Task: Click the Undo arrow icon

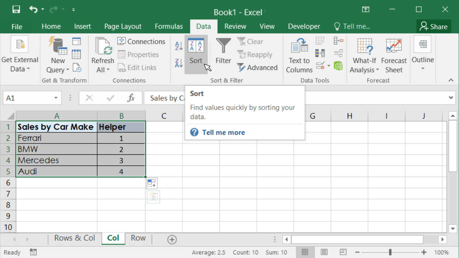Action: pyautogui.click(x=33, y=10)
